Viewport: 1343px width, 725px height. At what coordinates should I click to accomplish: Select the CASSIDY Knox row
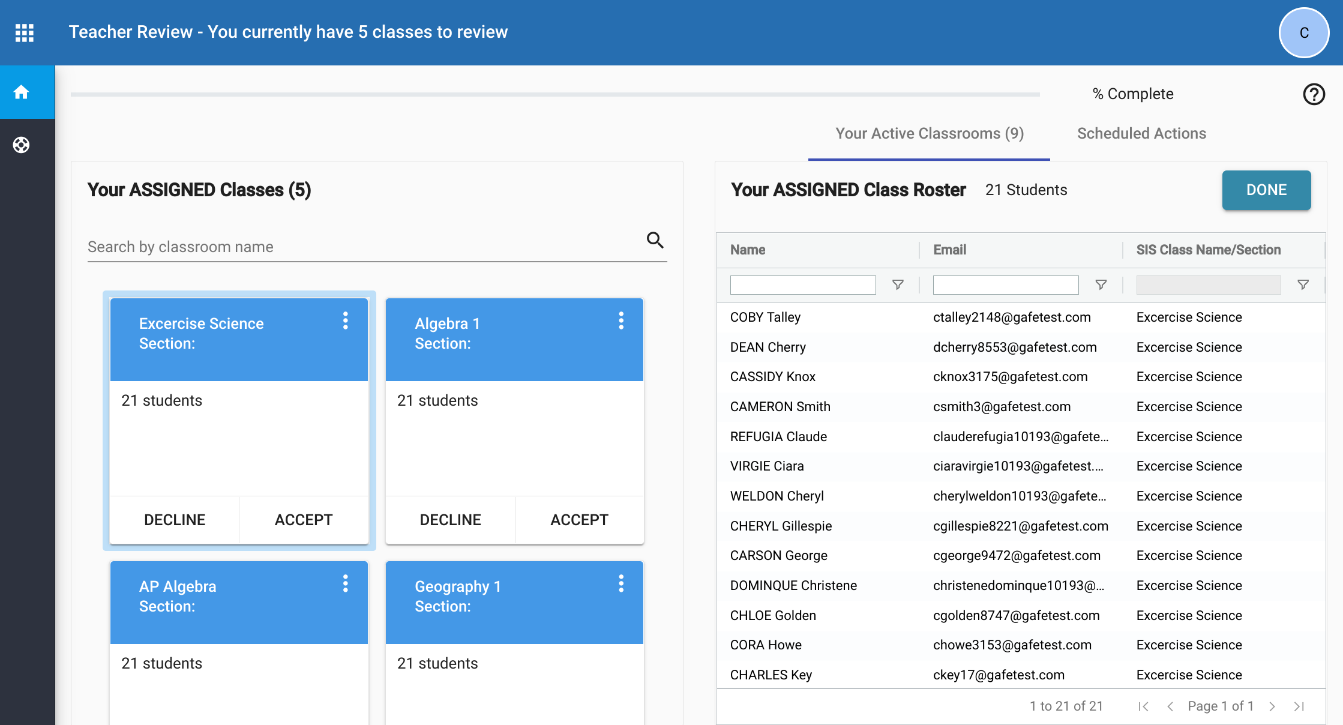(x=1020, y=377)
